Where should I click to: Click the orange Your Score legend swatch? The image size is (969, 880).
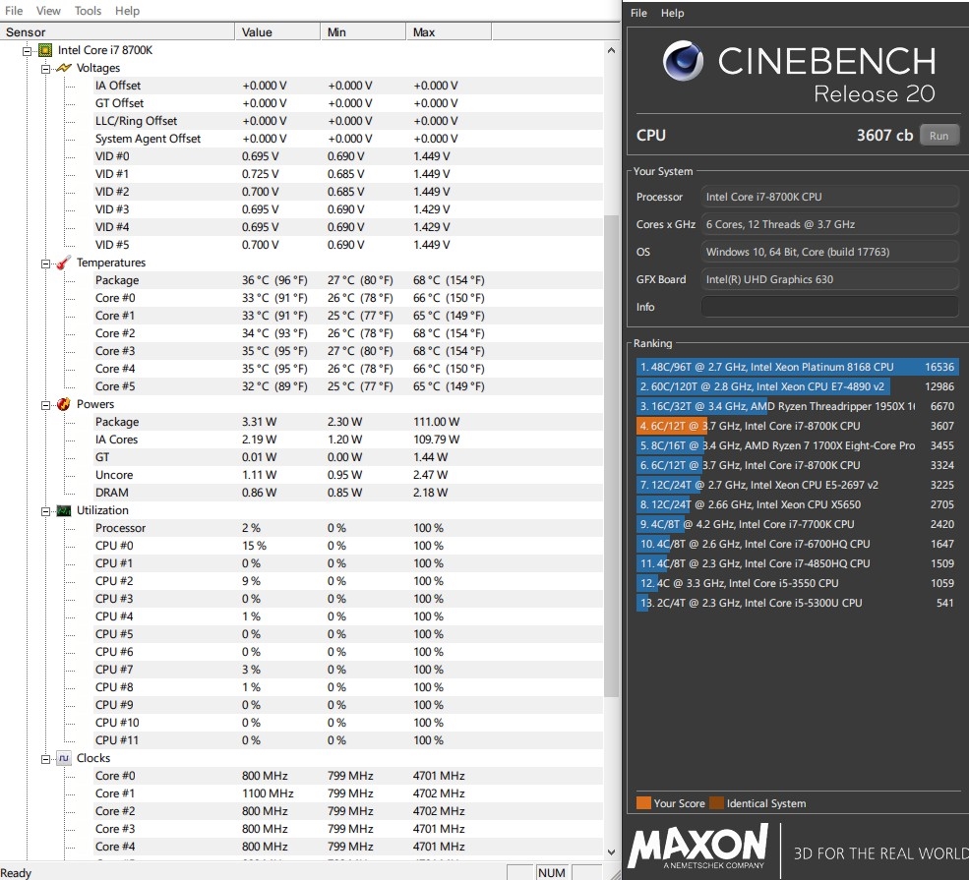(x=643, y=803)
